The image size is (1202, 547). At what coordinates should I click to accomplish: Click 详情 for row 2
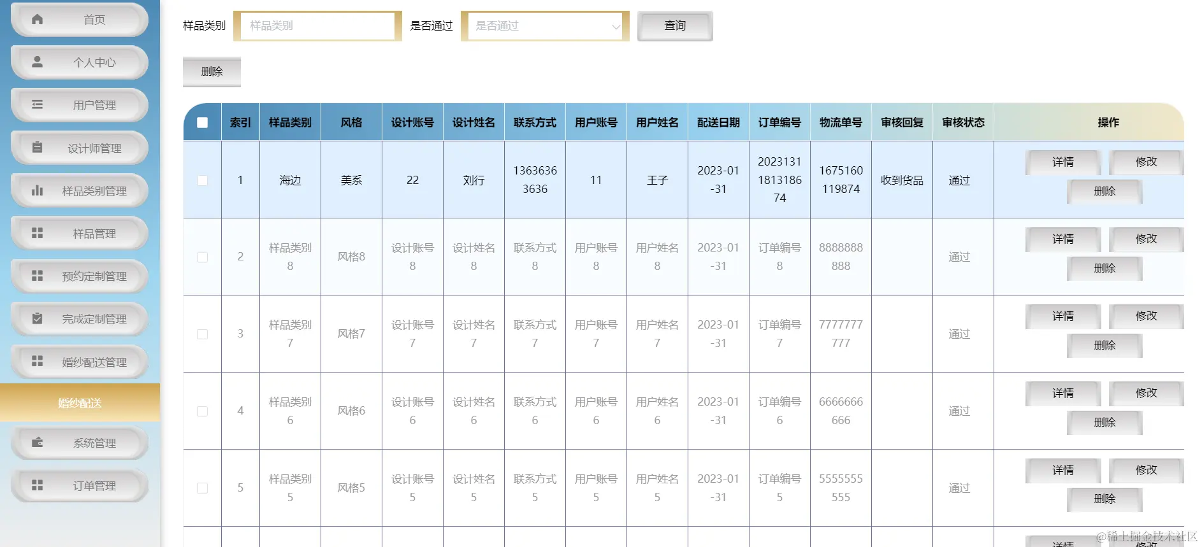point(1063,239)
